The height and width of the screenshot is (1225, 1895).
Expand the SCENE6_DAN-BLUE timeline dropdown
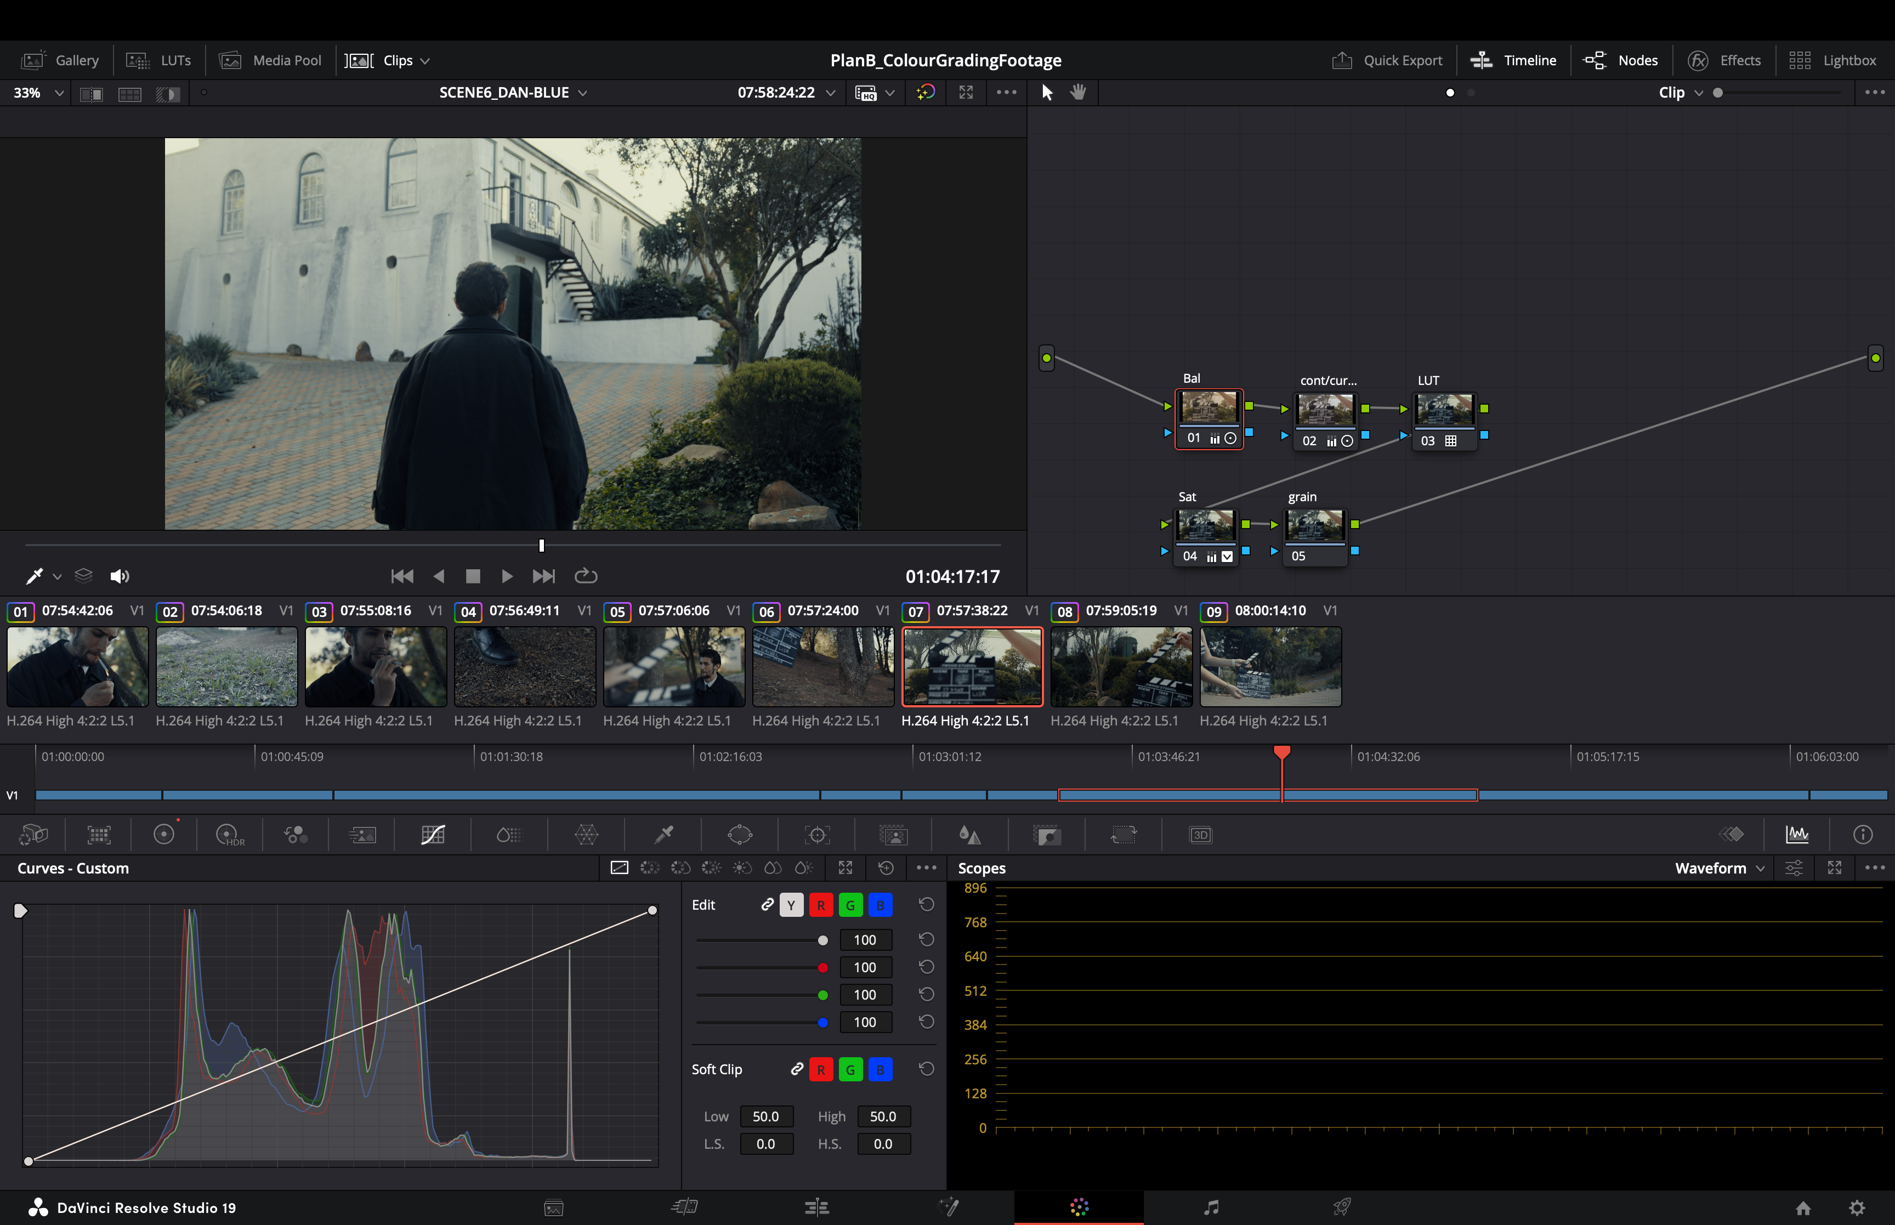coord(513,92)
